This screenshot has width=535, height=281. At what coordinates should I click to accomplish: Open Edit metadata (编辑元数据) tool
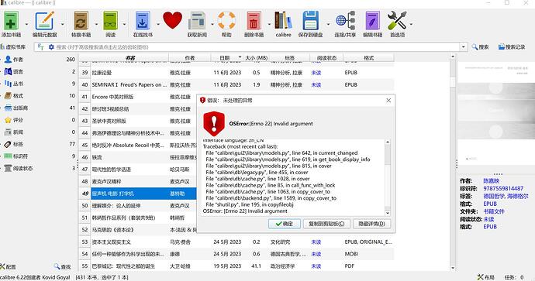[x=44, y=21]
